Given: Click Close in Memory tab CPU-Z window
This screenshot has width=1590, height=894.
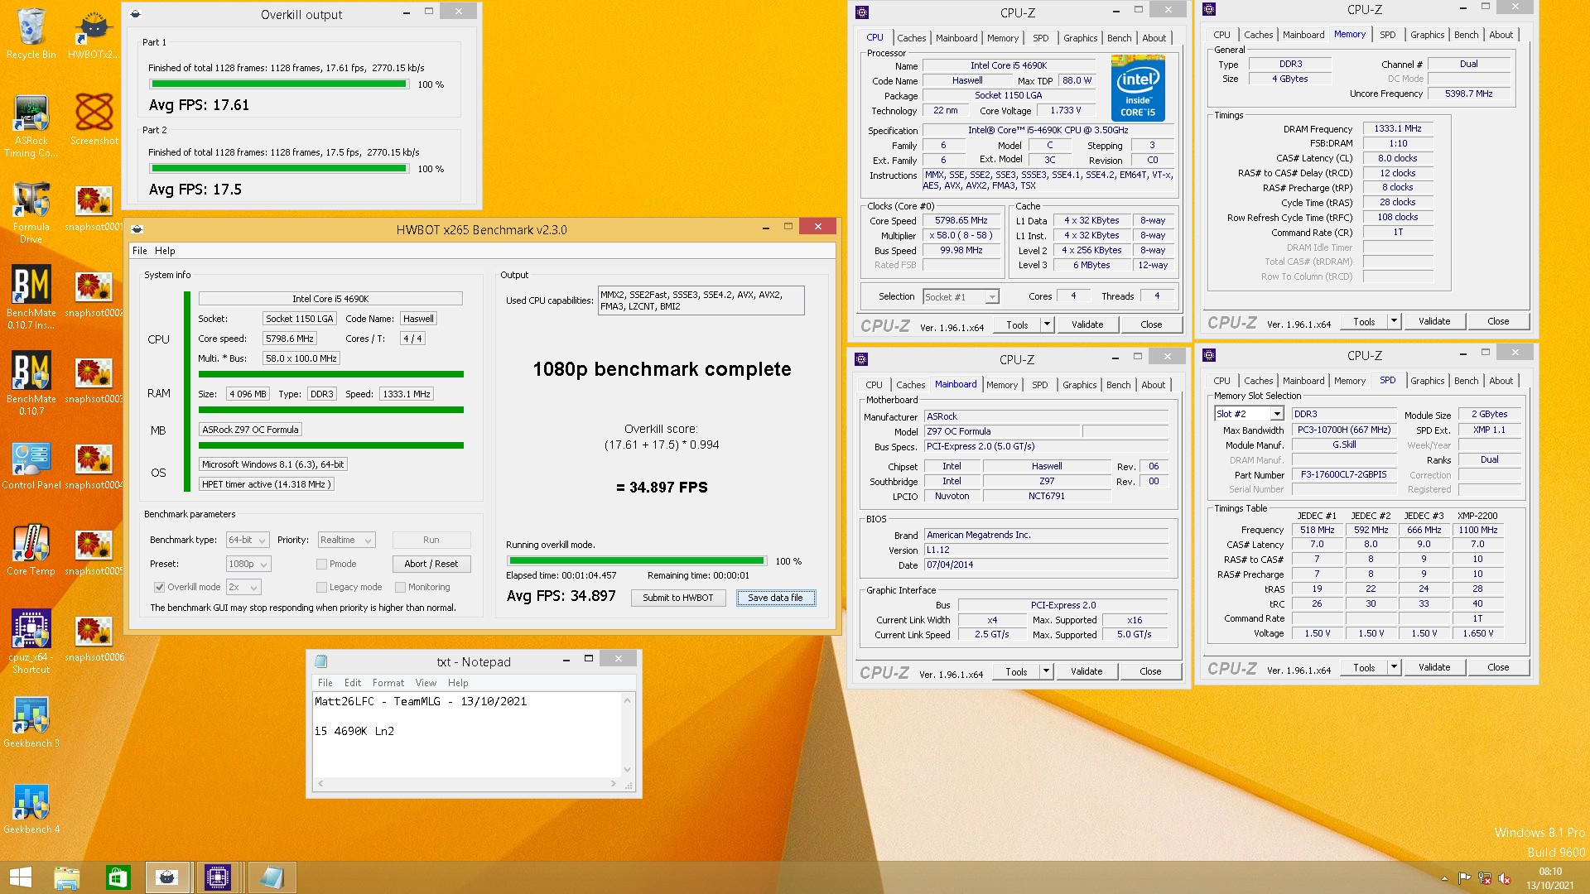Looking at the screenshot, I should pos(1498,321).
